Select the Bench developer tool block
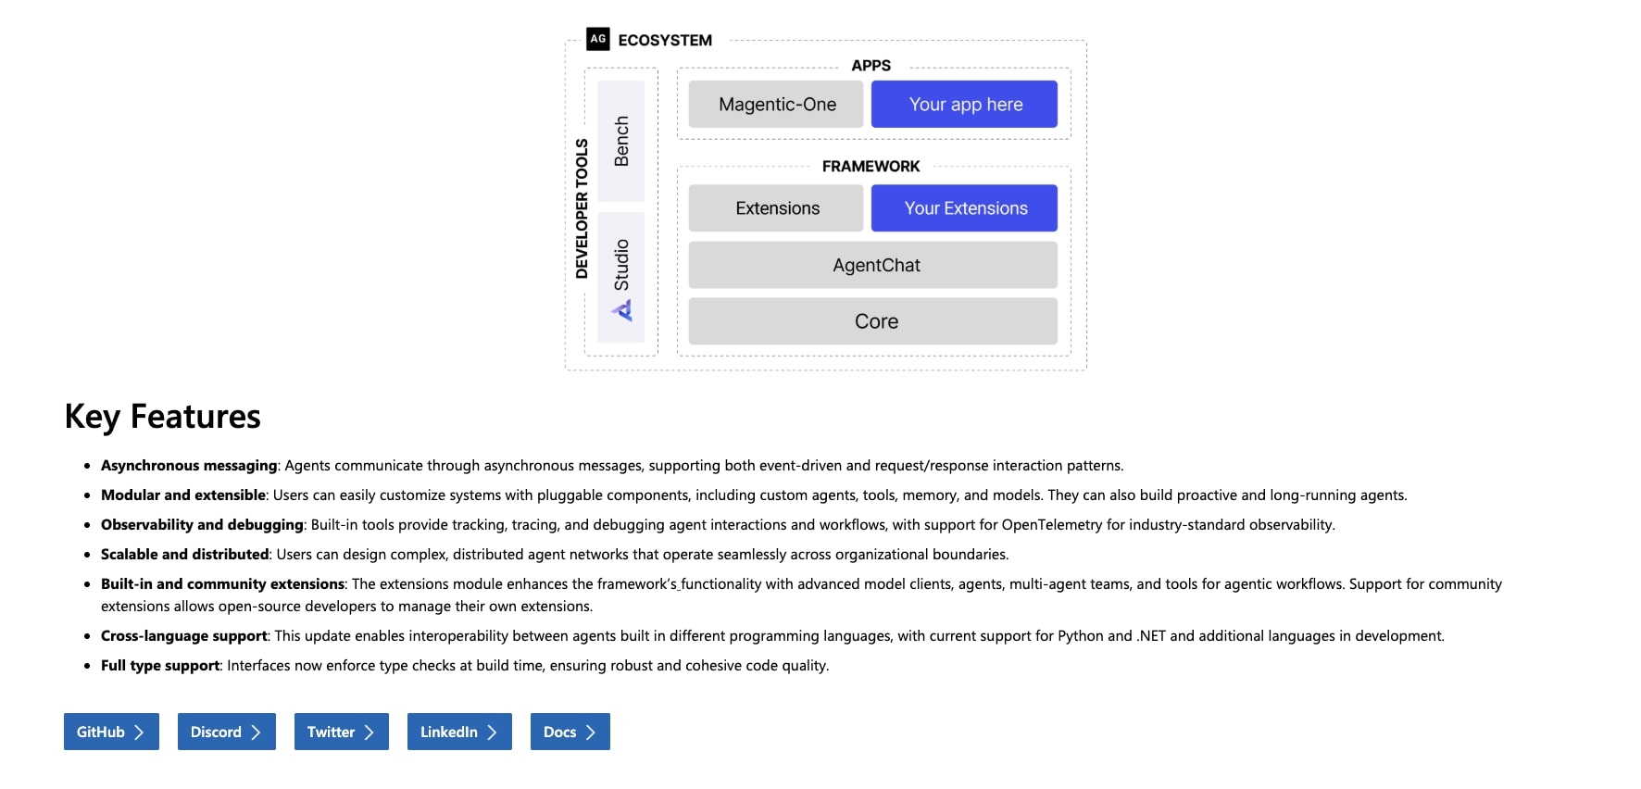Screen dimensions: 1641x789 tap(622, 142)
